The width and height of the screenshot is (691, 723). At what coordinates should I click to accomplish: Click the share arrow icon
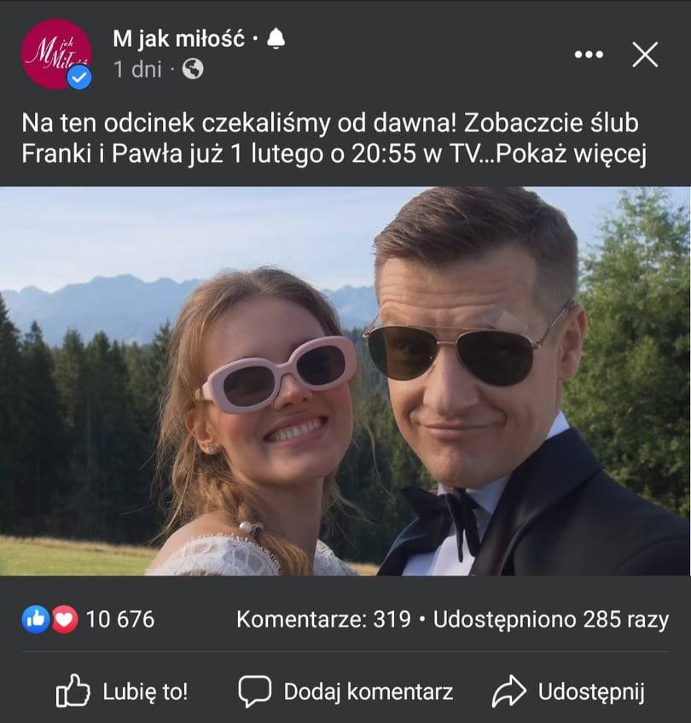click(x=509, y=691)
